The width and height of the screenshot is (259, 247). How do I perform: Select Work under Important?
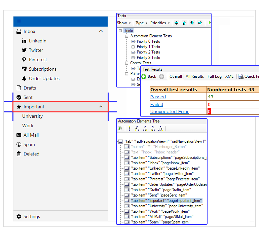(61, 126)
